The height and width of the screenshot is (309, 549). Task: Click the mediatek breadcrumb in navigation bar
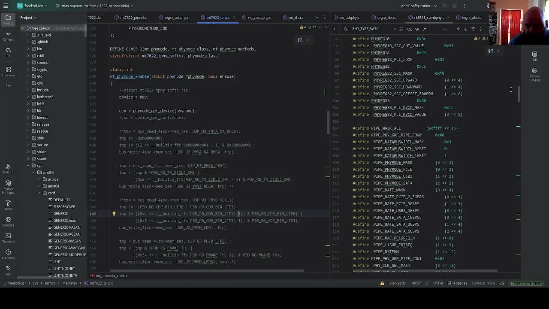pyautogui.click(x=70, y=283)
